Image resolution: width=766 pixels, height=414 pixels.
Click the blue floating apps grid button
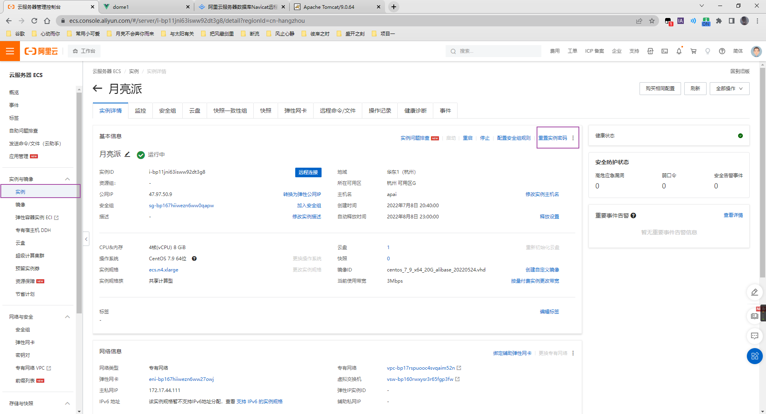point(754,356)
